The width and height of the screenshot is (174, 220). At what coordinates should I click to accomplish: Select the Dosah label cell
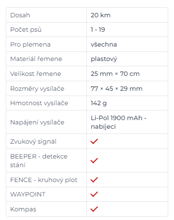47,15
